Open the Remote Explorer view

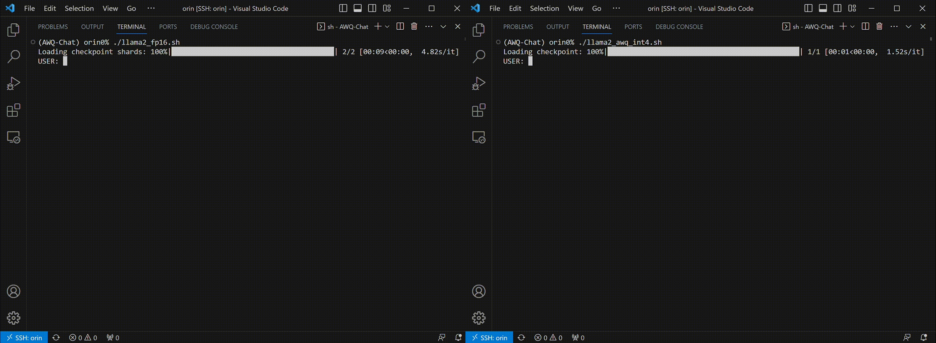click(13, 137)
